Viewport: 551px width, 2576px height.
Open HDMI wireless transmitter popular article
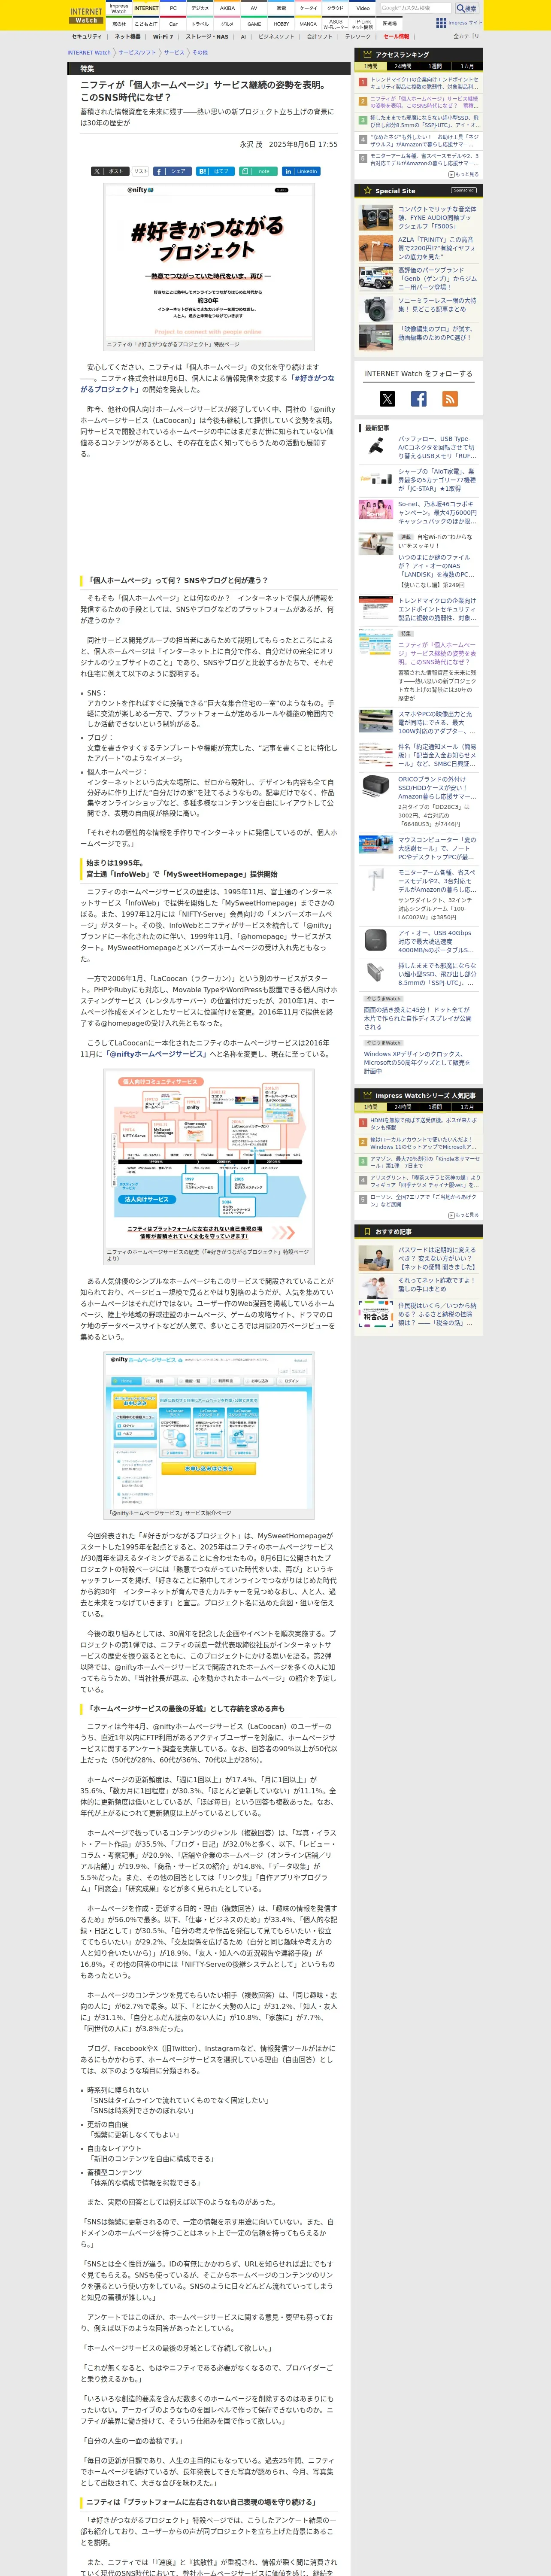coord(424,1124)
